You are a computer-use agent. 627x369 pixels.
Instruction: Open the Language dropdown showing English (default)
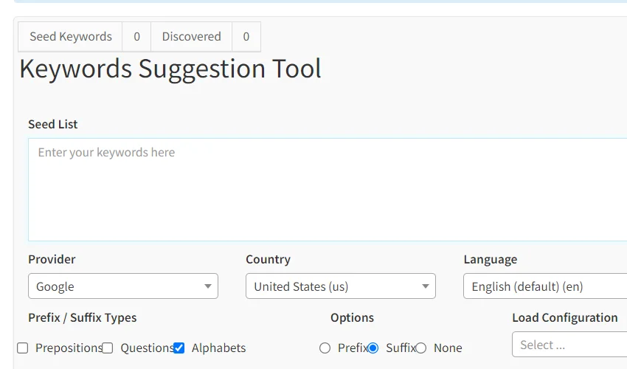pos(544,286)
